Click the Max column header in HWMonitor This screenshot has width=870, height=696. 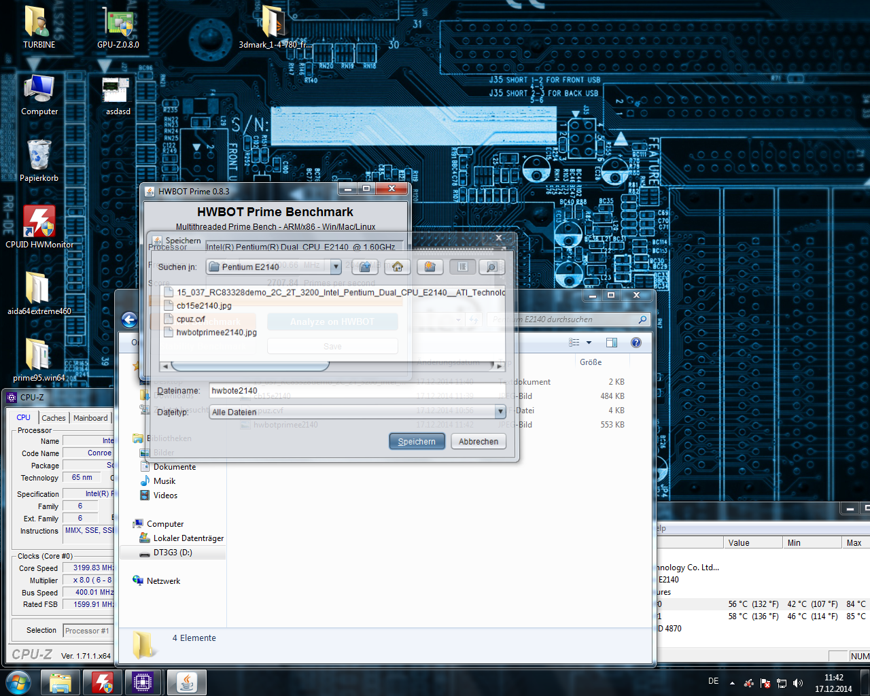coord(856,542)
